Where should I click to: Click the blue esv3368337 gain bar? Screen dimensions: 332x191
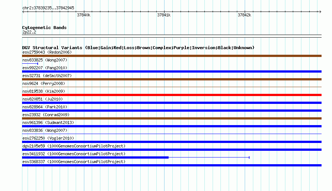tap(172, 165)
